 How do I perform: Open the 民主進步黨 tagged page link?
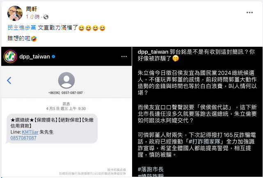click(x=22, y=27)
